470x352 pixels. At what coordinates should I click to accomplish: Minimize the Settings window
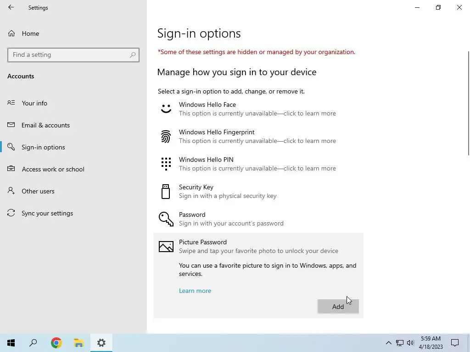coord(417,7)
